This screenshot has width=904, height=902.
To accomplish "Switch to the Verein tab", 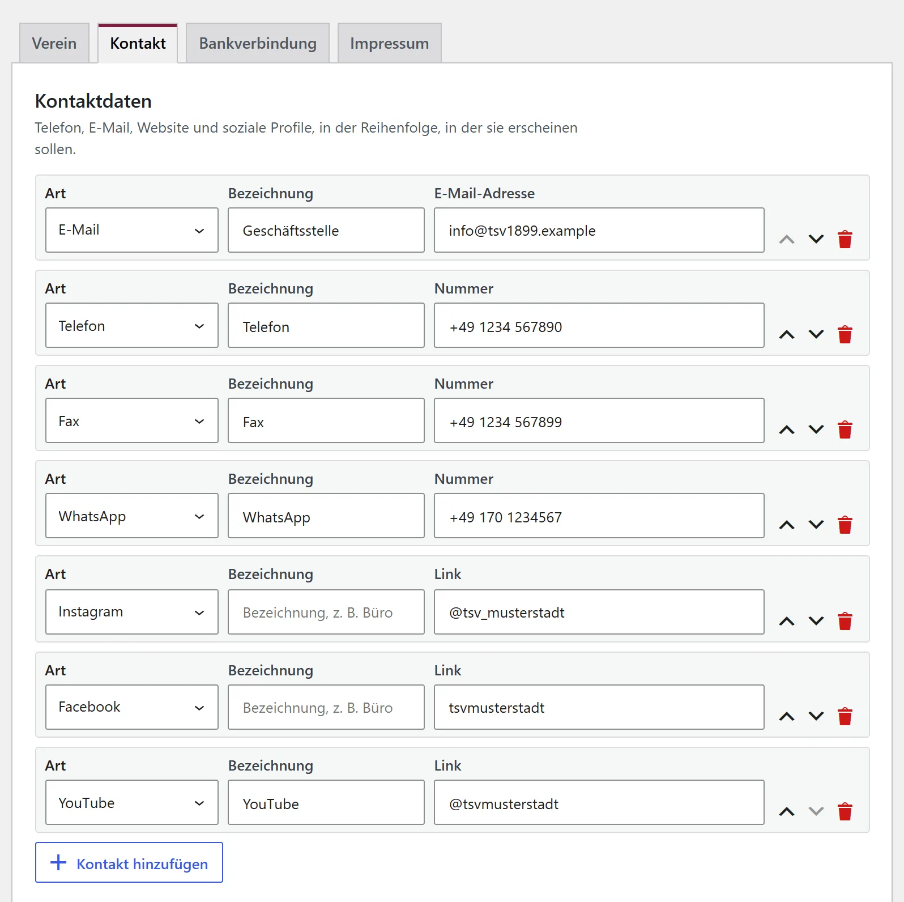I will point(54,43).
